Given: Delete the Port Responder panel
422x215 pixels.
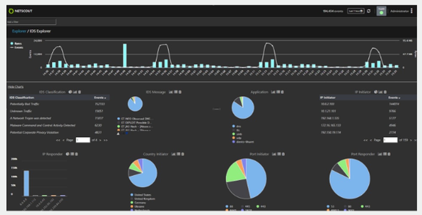Looking at the screenshot, I should click(x=389, y=154).
